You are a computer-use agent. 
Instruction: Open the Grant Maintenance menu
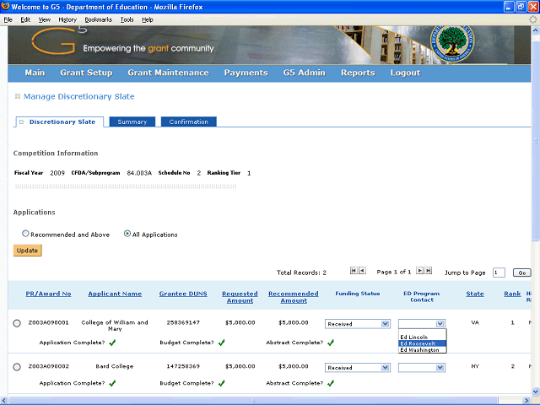pyautogui.click(x=168, y=73)
